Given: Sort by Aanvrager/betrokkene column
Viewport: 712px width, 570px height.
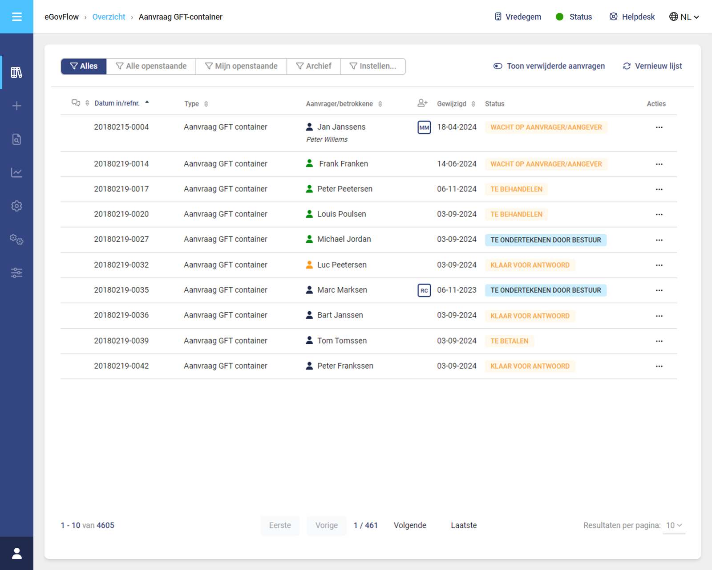Looking at the screenshot, I should (344, 104).
